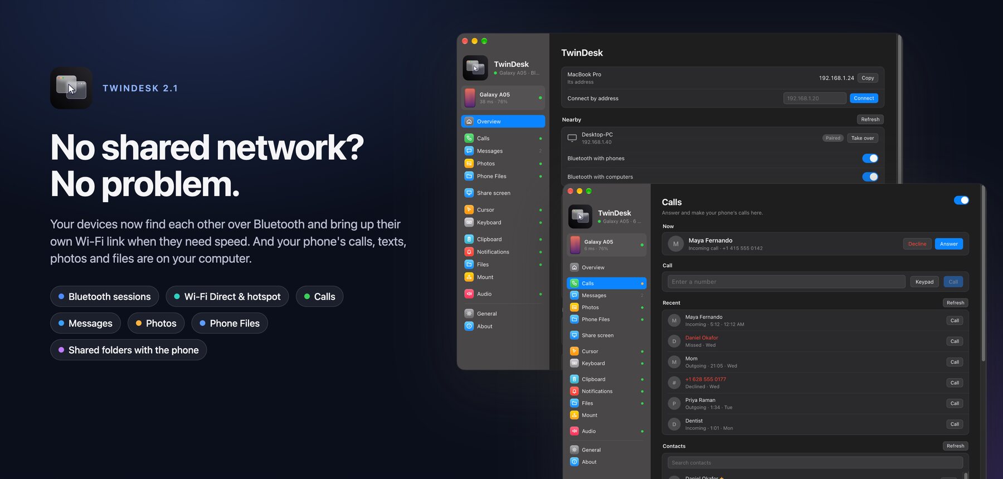Open Audio in back window sidebar
Viewport: 1003px width, 479px height.
coord(503,294)
